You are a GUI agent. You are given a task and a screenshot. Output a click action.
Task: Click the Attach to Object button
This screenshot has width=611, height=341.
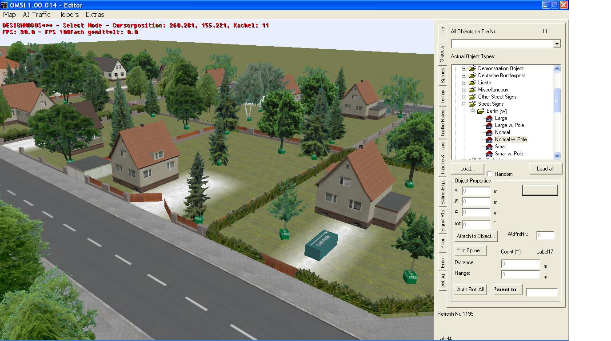475,236
